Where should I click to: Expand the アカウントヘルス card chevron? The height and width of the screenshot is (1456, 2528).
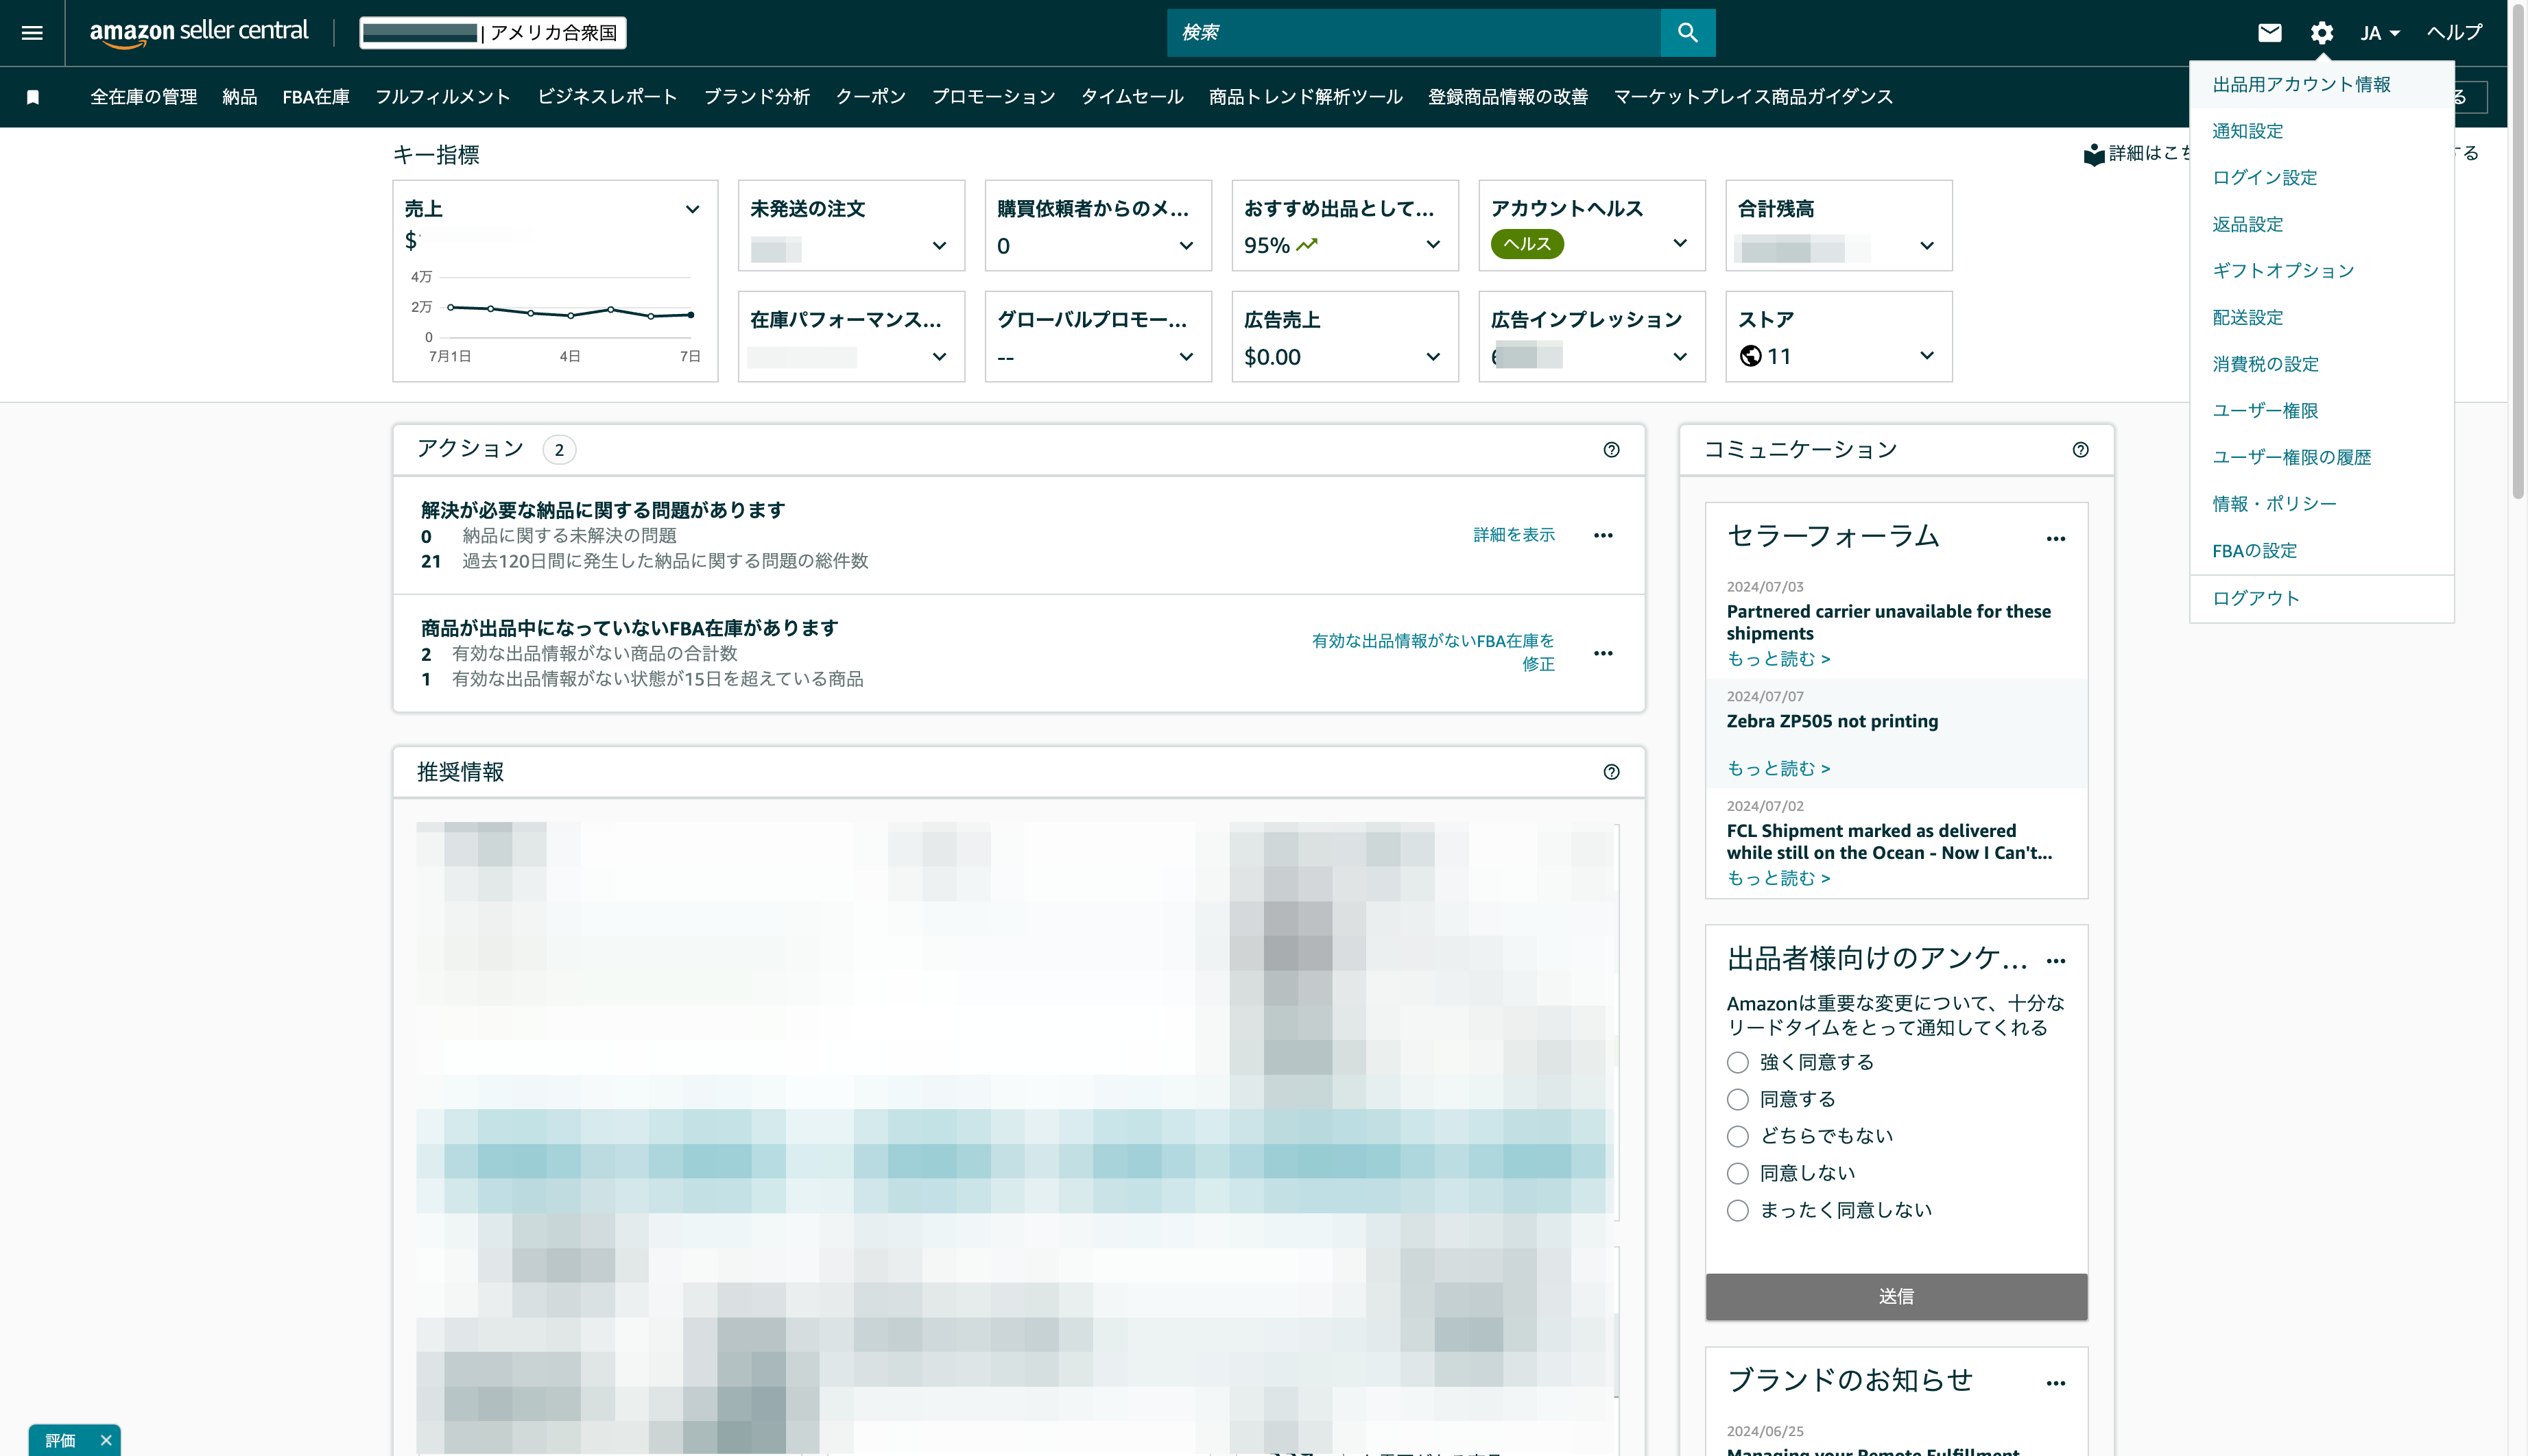[1680, 243]
